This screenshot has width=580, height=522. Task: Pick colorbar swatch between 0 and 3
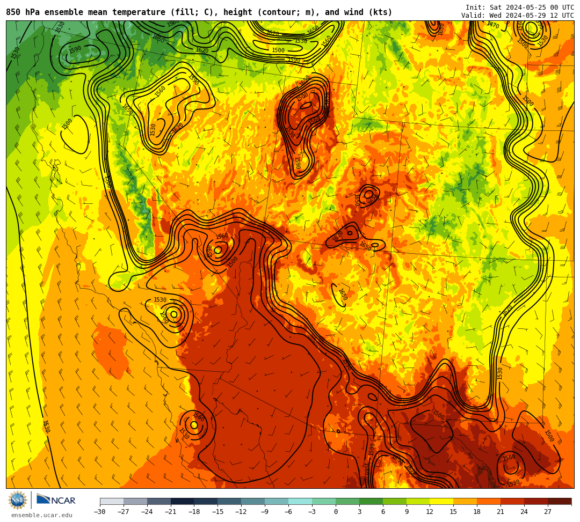(x=347, y=501)
